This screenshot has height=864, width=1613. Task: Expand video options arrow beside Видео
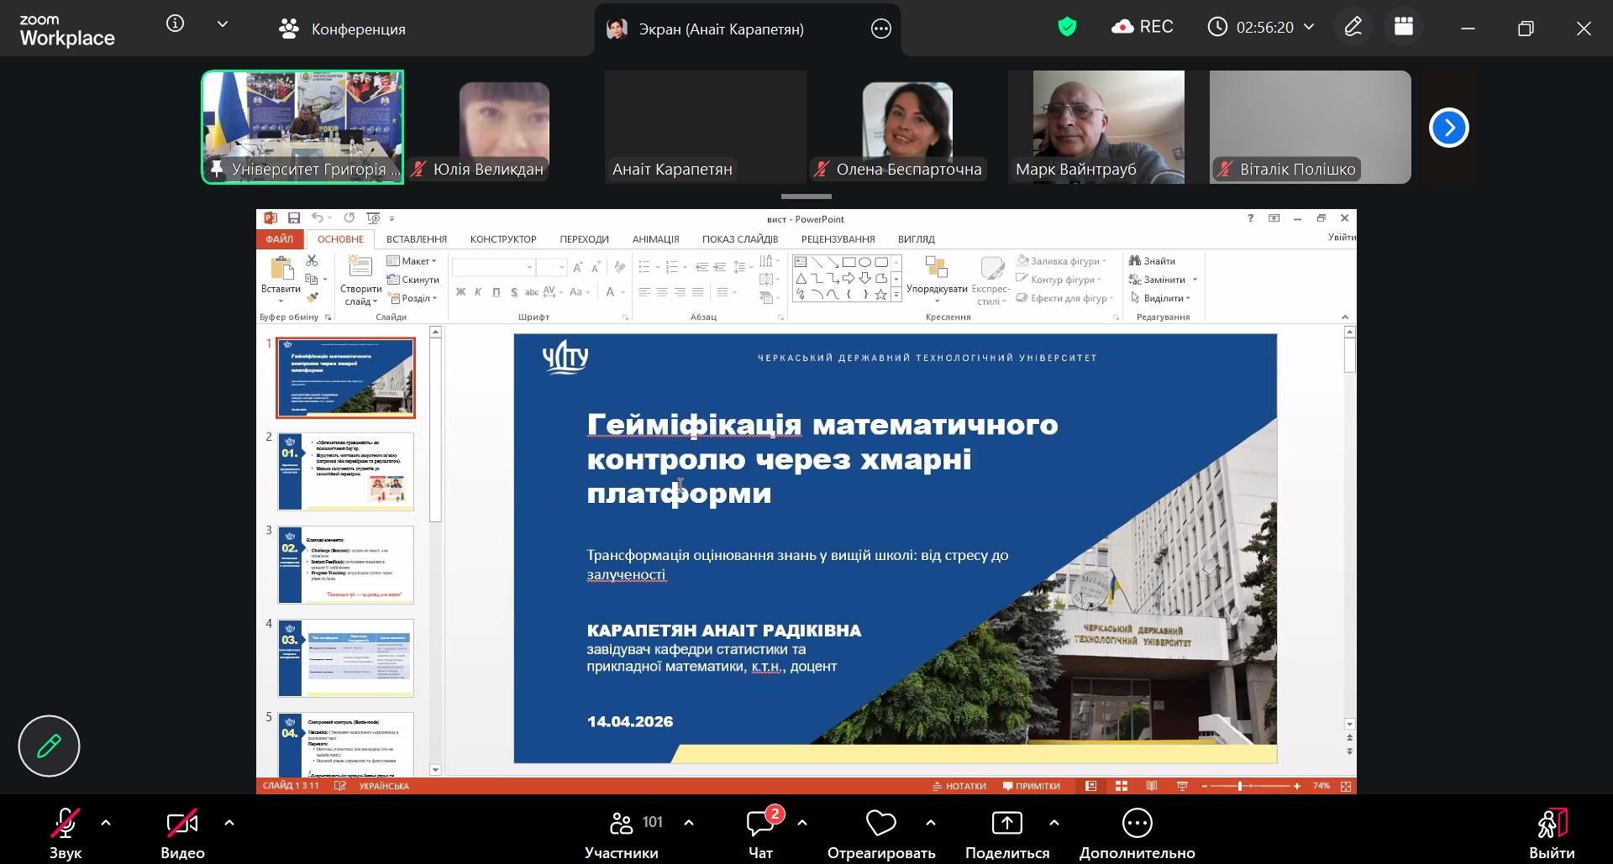pos(229,823)
